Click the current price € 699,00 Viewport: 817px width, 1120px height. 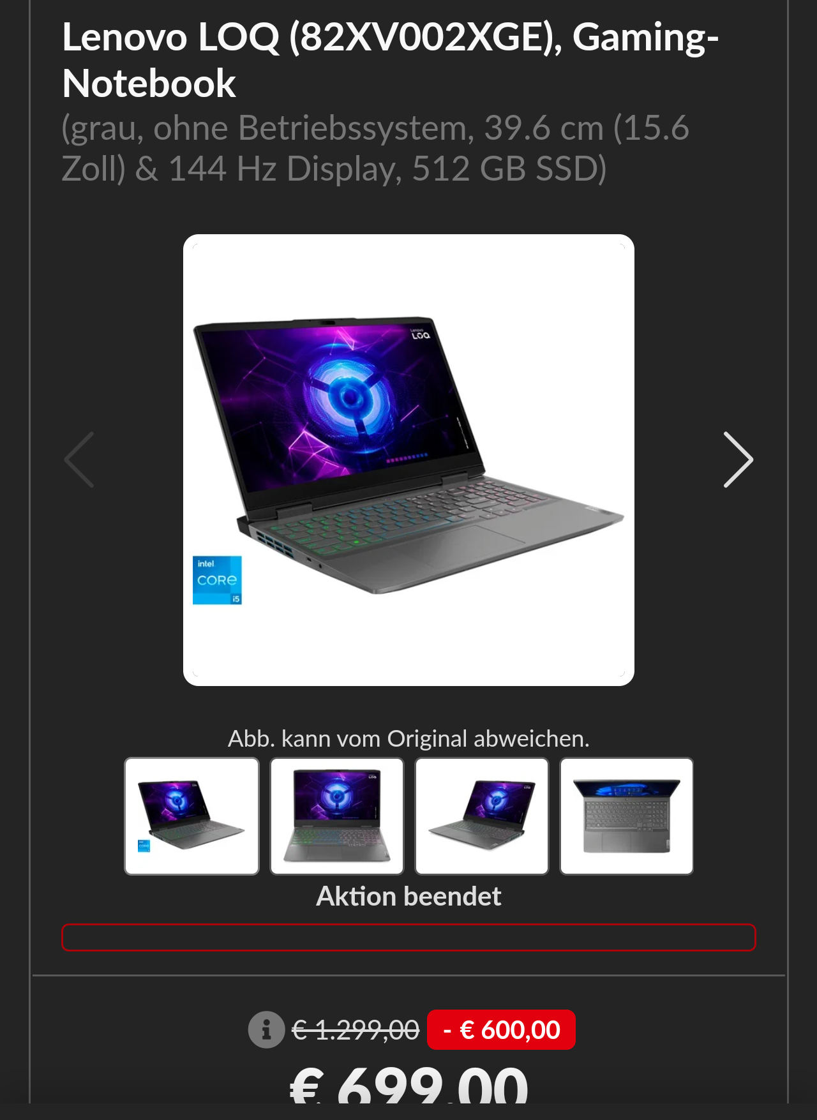point(408,1085)
